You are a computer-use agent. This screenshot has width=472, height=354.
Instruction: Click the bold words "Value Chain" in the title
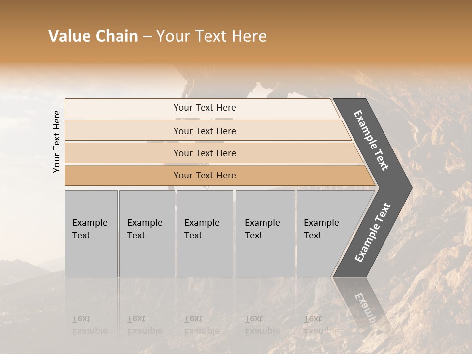tap(93, 36)
